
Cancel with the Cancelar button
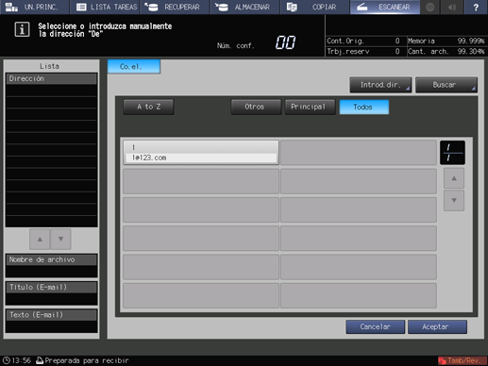pyautogui.click(x=375, y=327)
